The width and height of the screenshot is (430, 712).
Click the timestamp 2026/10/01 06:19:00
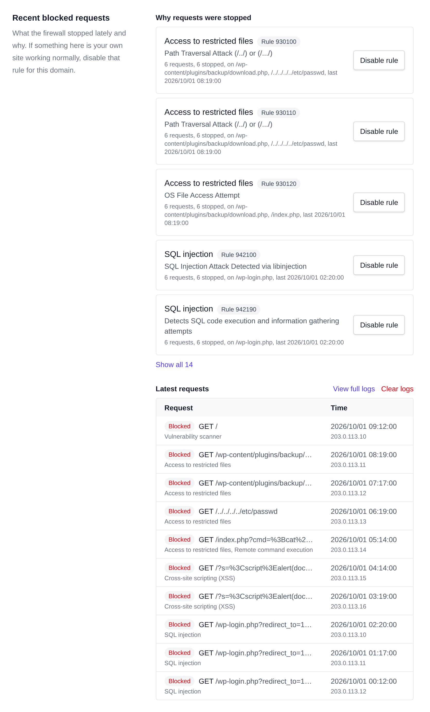pos(364,511)
